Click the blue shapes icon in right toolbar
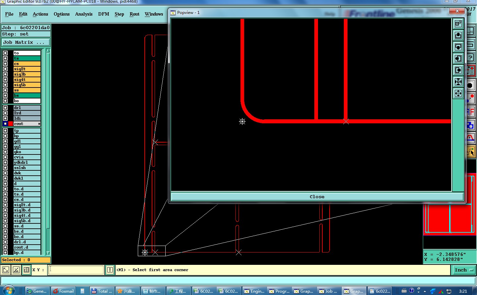Viewport: 477px width, 295px height. pos(471,125)
